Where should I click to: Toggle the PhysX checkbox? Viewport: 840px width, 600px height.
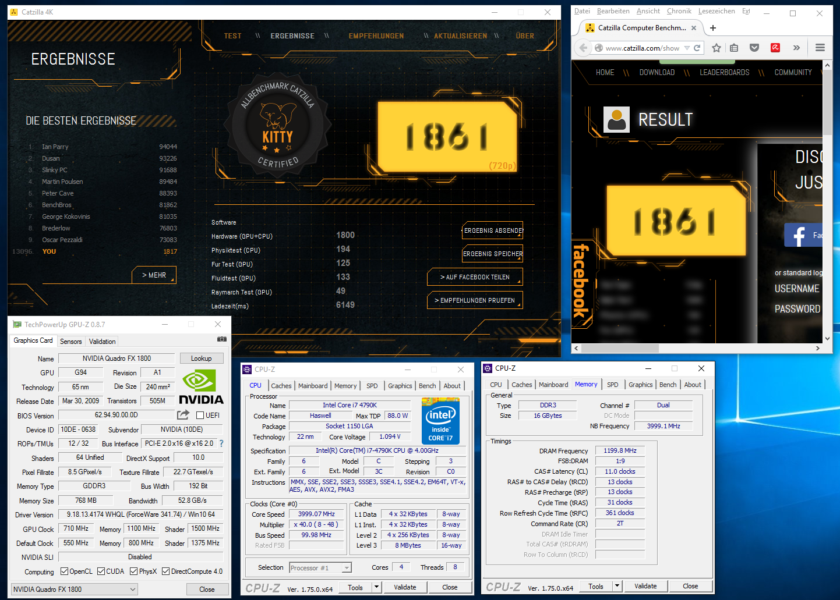coord(134,571)
